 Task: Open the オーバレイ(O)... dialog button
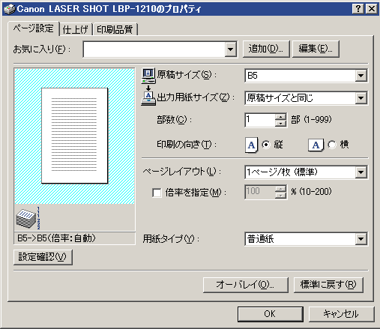[246, 285]
